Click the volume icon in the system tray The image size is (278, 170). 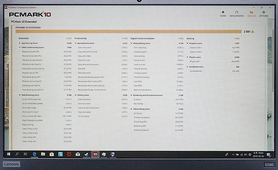pyautogui.click(x=245, y=154)
